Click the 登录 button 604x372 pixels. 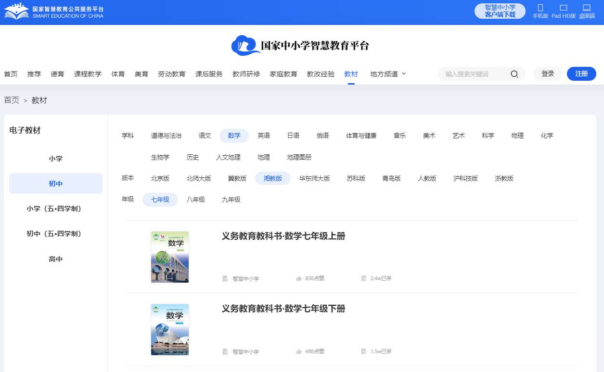click(548, 74)
